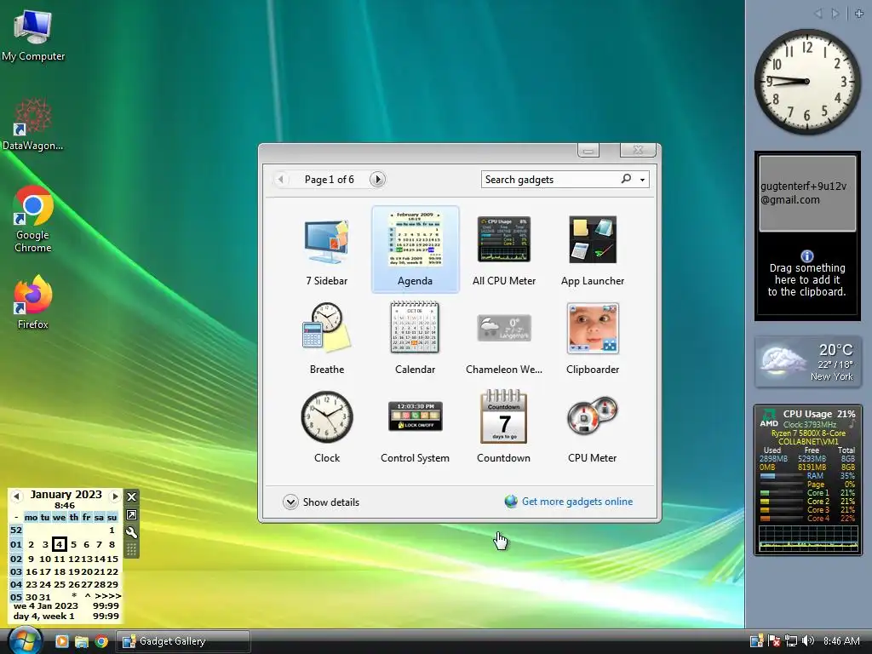Screen dimensions: 872x654
Task: Click the CPU usage graph in sidebar
Action: 807,538
